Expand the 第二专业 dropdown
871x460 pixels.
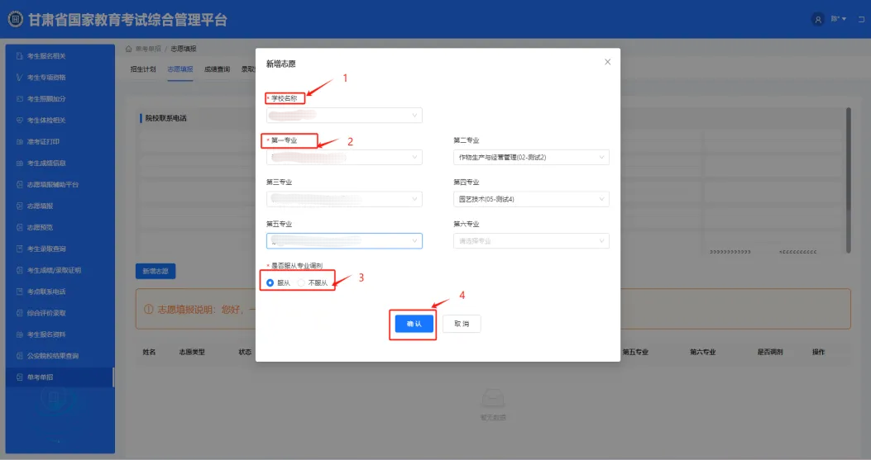[x=531, y=157]
